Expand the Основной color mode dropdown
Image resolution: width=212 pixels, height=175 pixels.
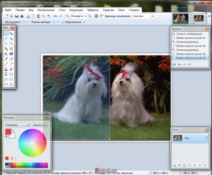[x=17, y=125]
